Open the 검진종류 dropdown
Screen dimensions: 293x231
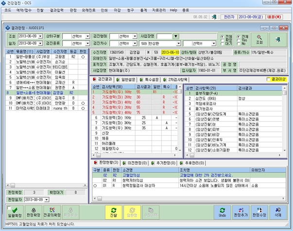pos(87,43)
